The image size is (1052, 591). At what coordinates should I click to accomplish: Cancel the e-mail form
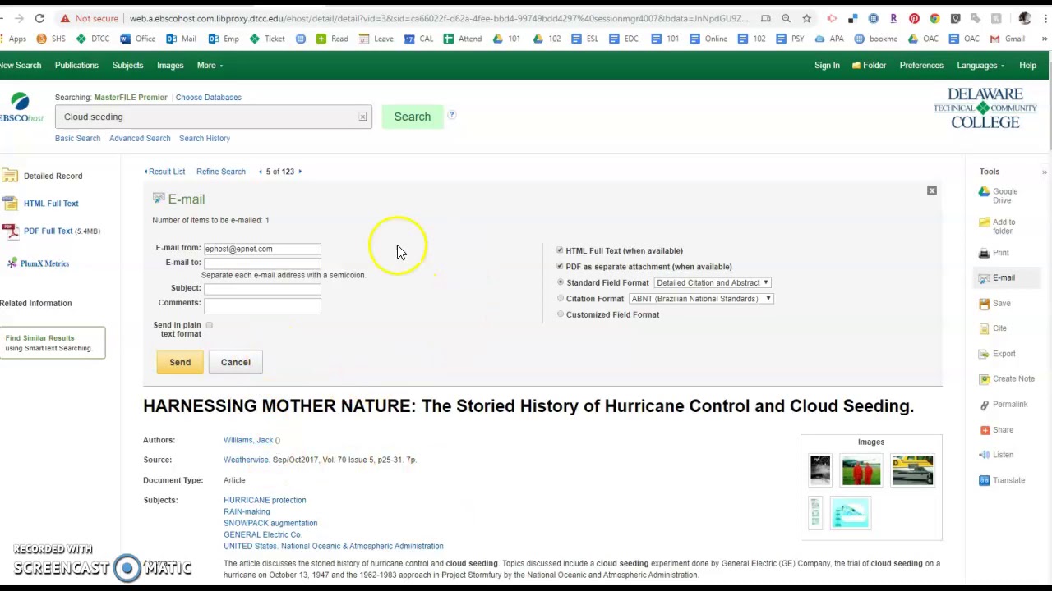[235, 362]
